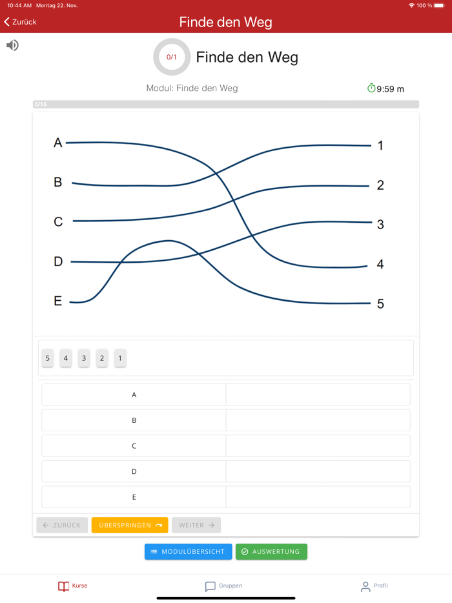Pick the number 2 answer chip
This screenshot has width=452, height=603.
coord(102,358)
